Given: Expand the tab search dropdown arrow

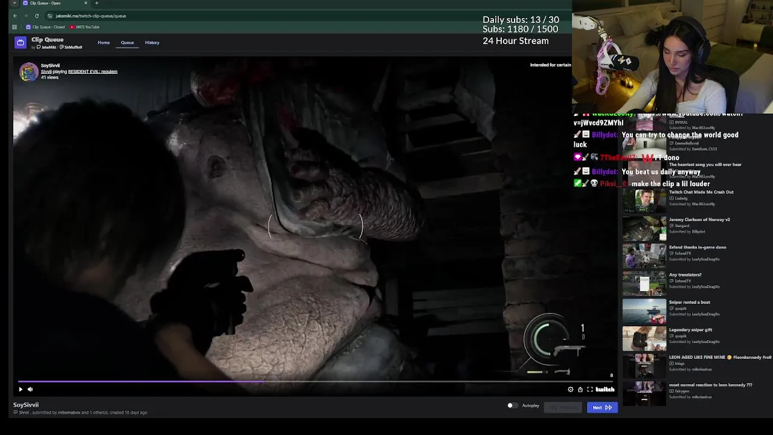Looking at the screenshot, I should pos(14,3).
